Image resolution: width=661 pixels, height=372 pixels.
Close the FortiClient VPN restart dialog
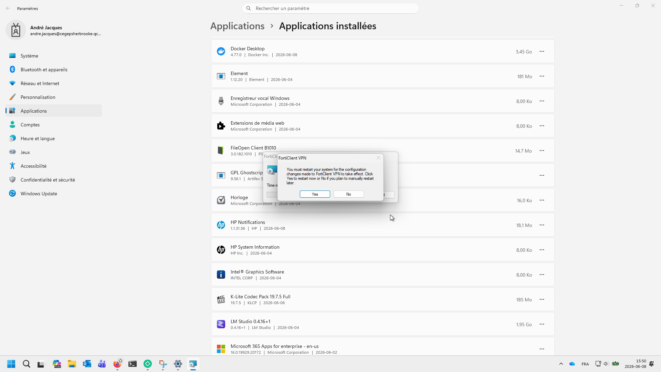(x=378, y=158)
